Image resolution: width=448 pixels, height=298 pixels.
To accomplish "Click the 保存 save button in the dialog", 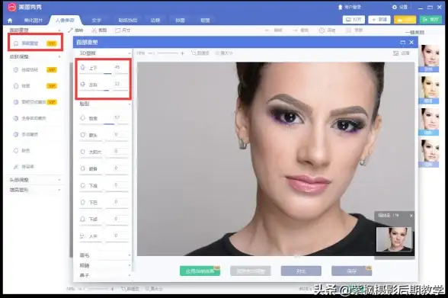I will coord(351,271).
